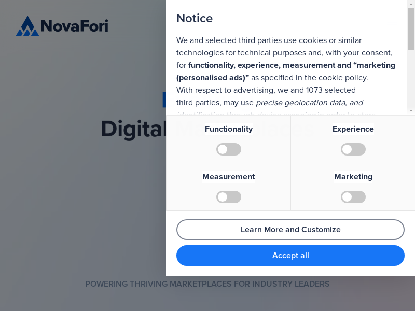Open the third parties link
Image resolution: width=415 pixels, height=311 pixels.
198,103
